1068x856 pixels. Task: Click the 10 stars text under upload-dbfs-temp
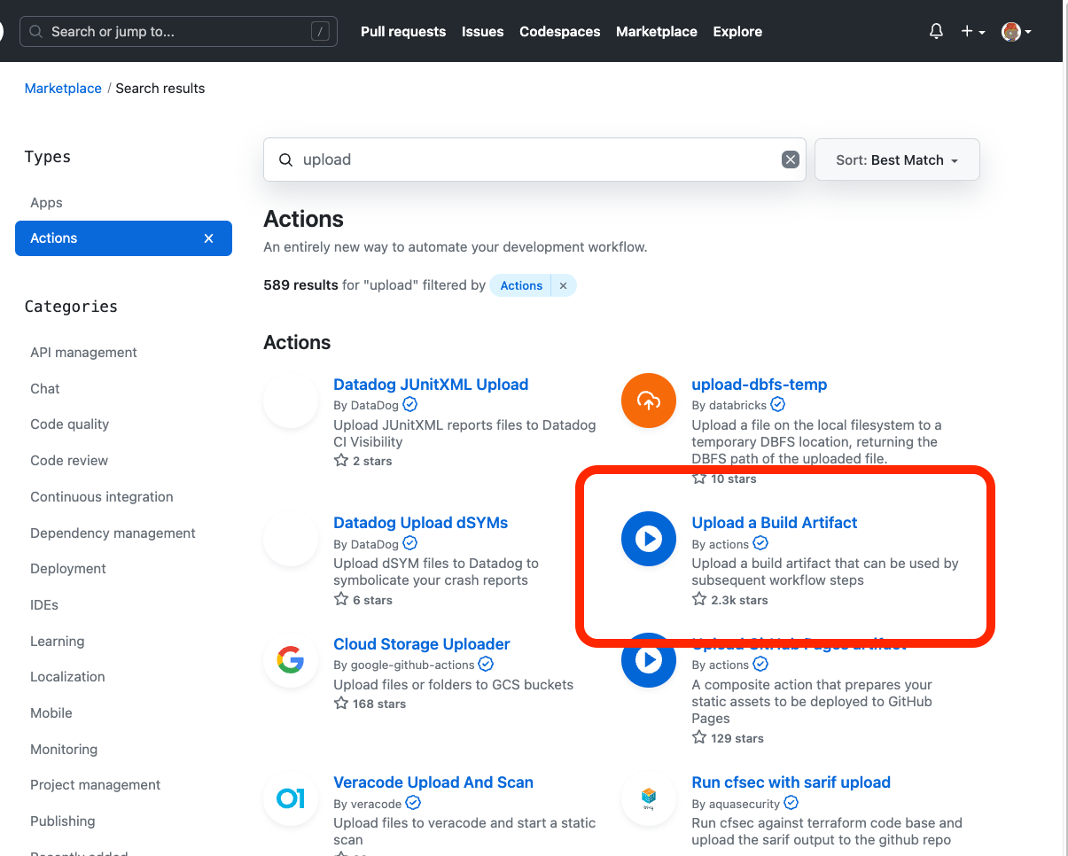pyautogui.click(x=734, y=479)
